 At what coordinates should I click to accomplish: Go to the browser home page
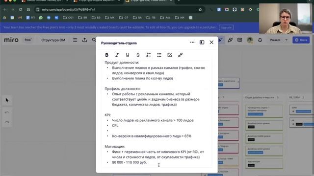(x=28, y=9)
